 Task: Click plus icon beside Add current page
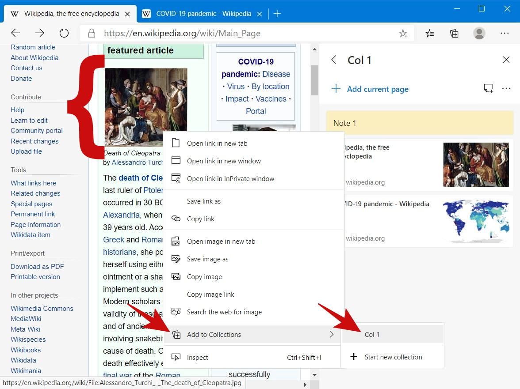tap(336, 88)
